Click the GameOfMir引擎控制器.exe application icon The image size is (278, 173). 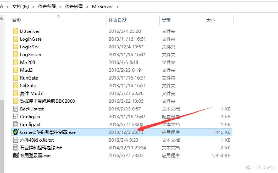click(x=16, y=132)
